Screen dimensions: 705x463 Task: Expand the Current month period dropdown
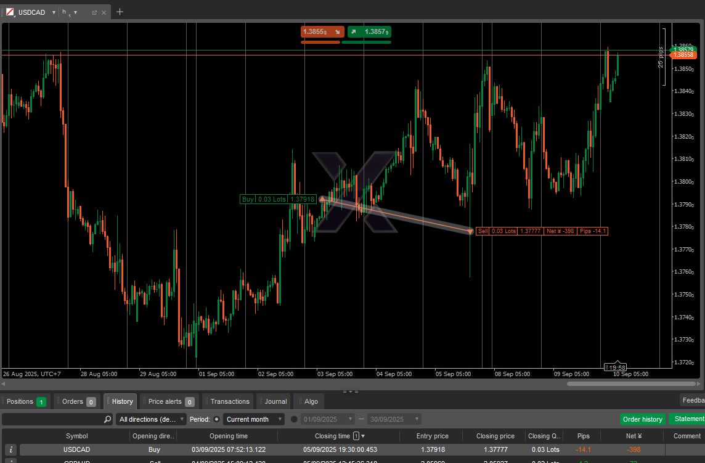pyautogui.click(x=254, y=419)
